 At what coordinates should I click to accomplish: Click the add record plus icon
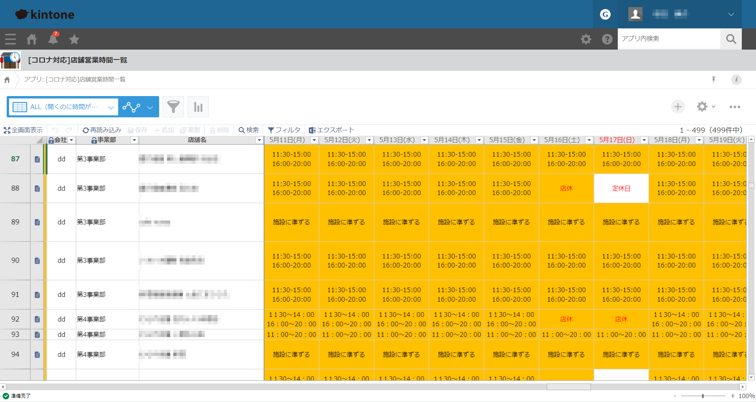point(678,107)
